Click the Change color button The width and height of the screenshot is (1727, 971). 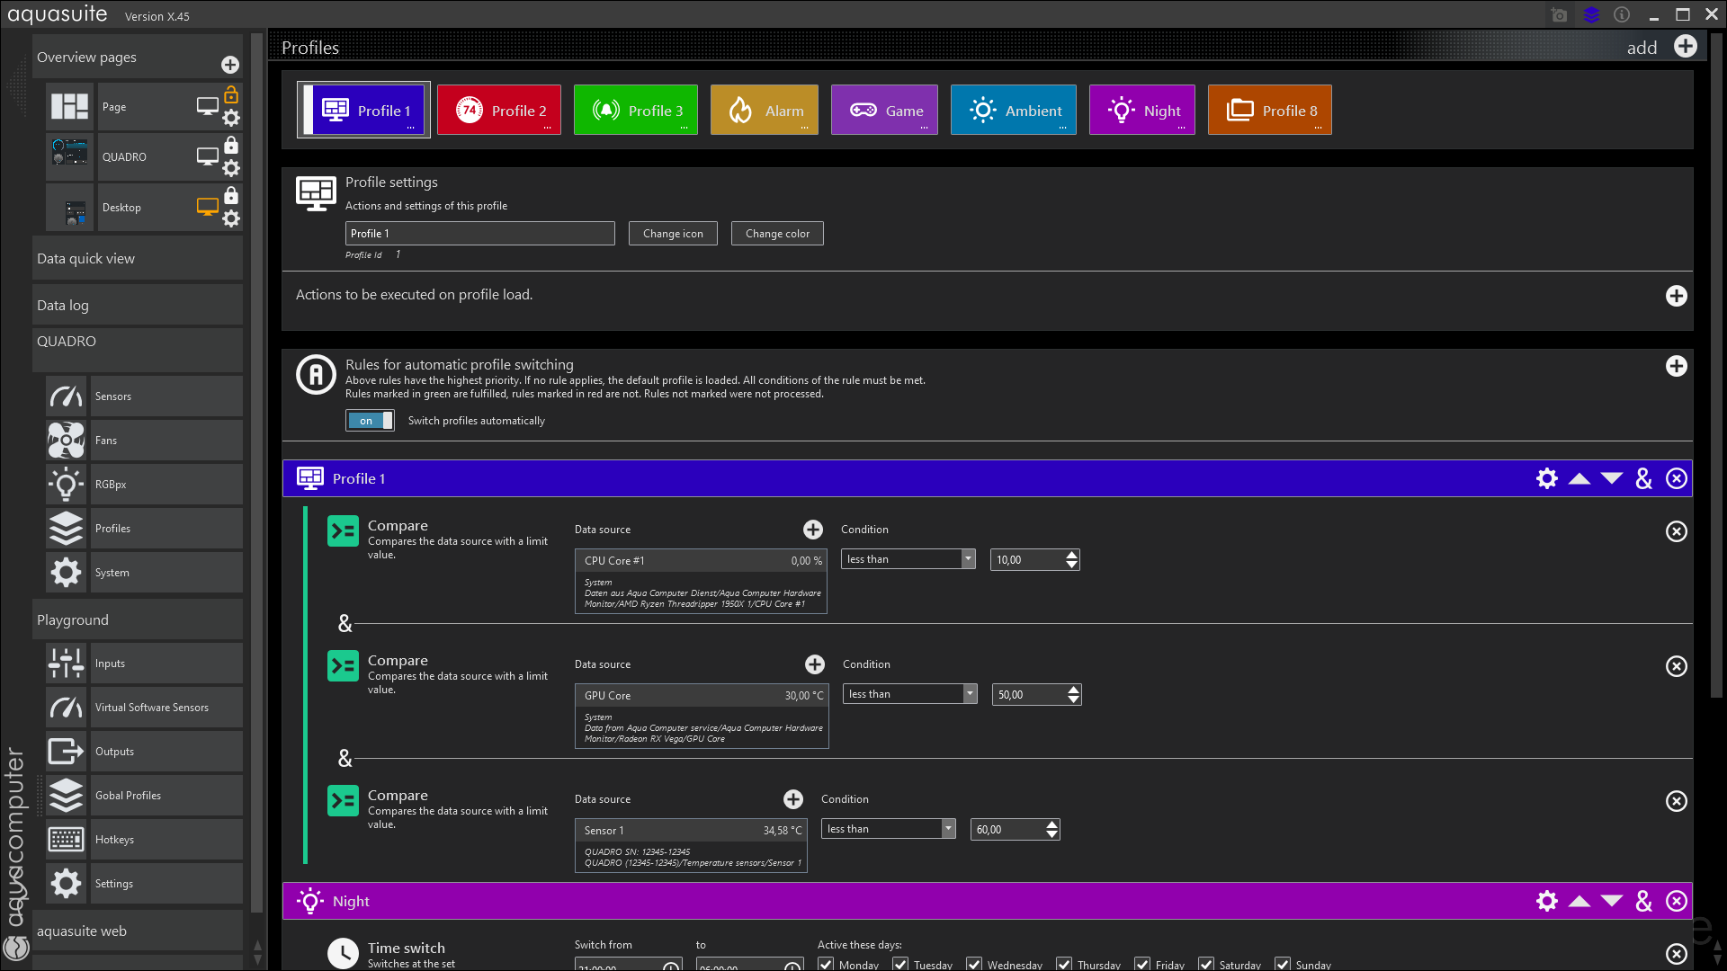[x=777, y=234]
